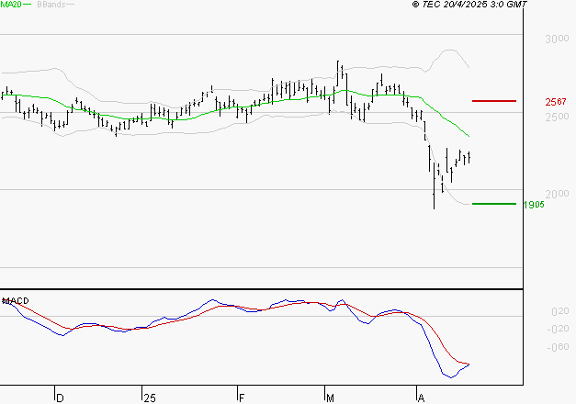The height and width of the screenshot is (404, 576).
Task: Click the 2000 price axis label
Action: coord(557,194)
